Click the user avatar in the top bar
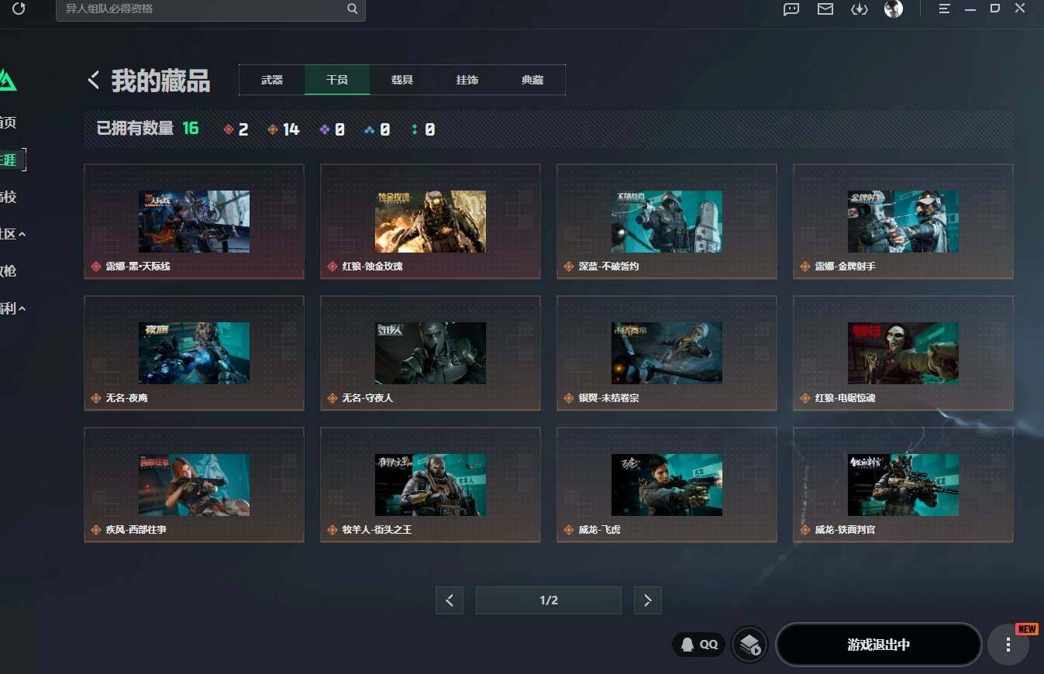1044x674 pixels. [894, 9]
